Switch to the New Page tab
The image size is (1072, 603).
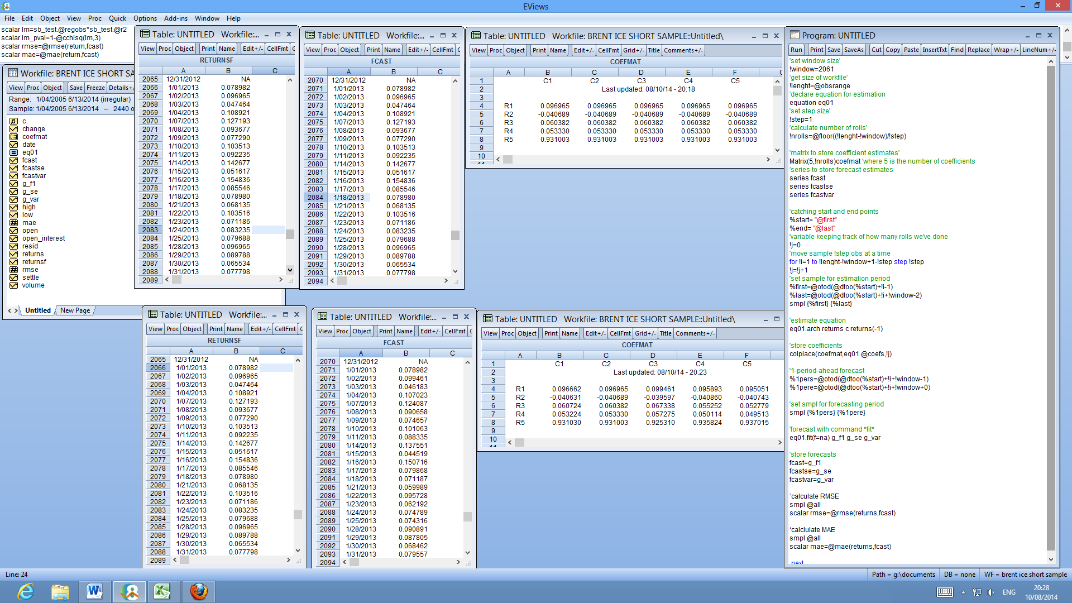coord(74,310)
